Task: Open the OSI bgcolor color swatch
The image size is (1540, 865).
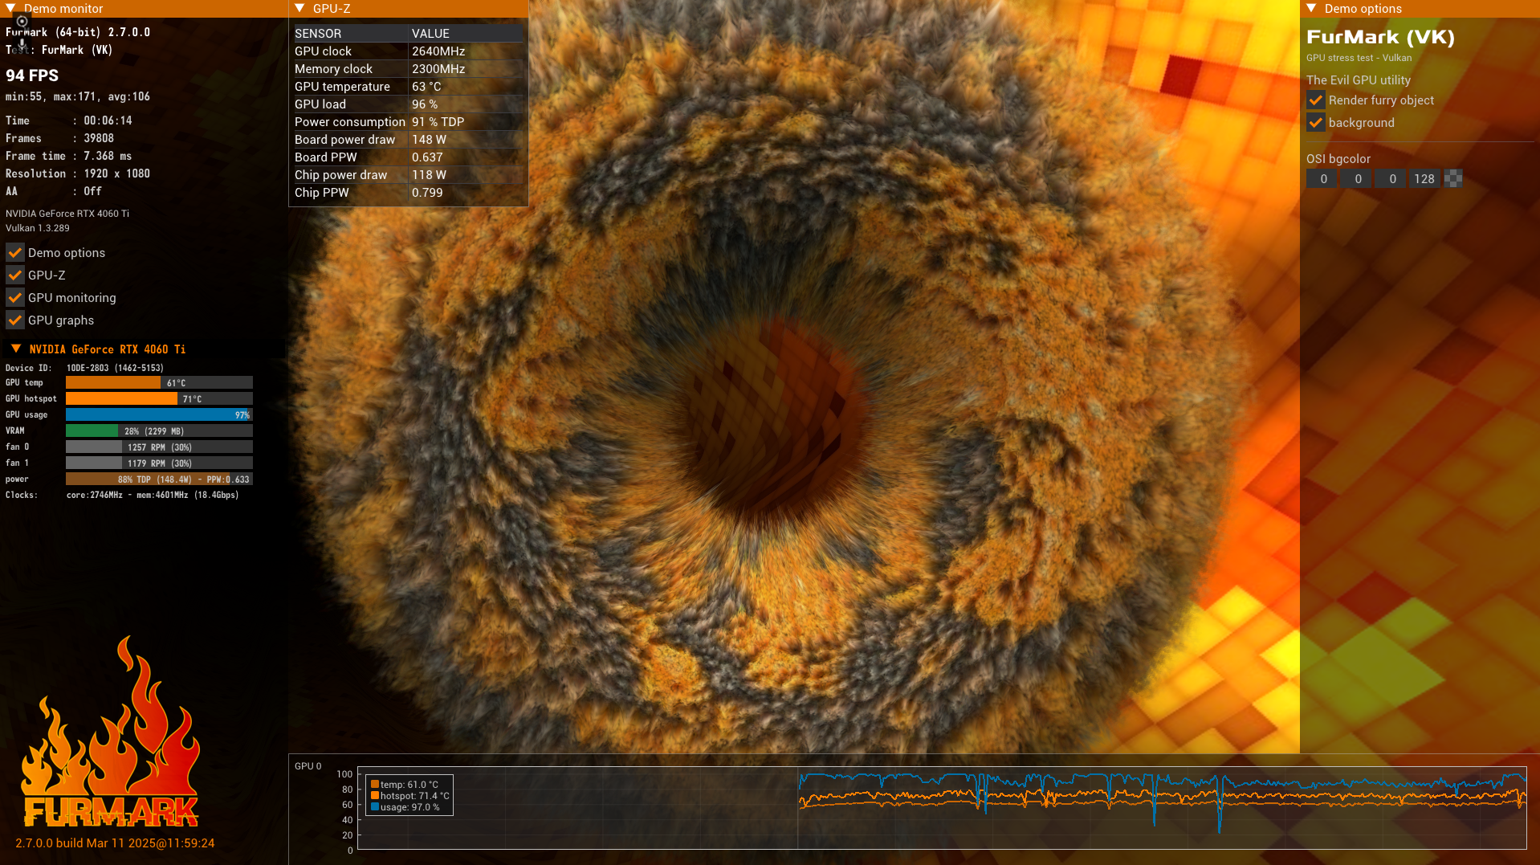Action: click(1452, 178)
